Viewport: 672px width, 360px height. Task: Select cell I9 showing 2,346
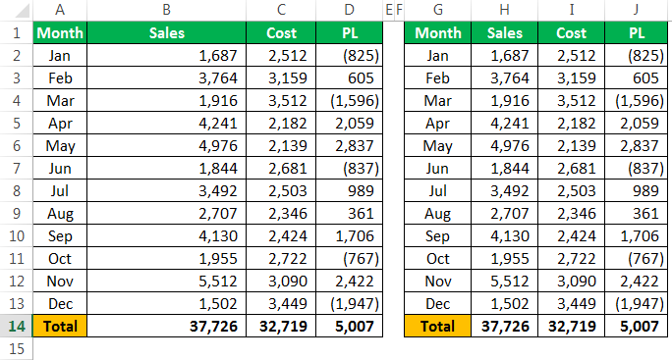[571, 213]
